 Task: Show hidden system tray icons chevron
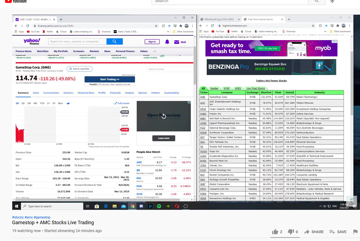tap(321, 206)
